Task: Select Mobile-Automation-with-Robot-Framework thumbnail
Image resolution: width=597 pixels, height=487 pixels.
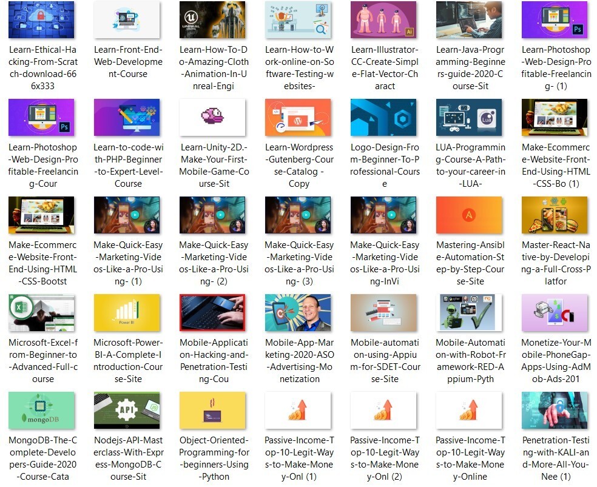Action: coord(469,312)
